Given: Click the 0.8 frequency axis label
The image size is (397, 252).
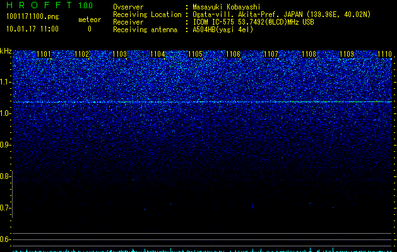Looking at the screenshot, I should point(5,176).
